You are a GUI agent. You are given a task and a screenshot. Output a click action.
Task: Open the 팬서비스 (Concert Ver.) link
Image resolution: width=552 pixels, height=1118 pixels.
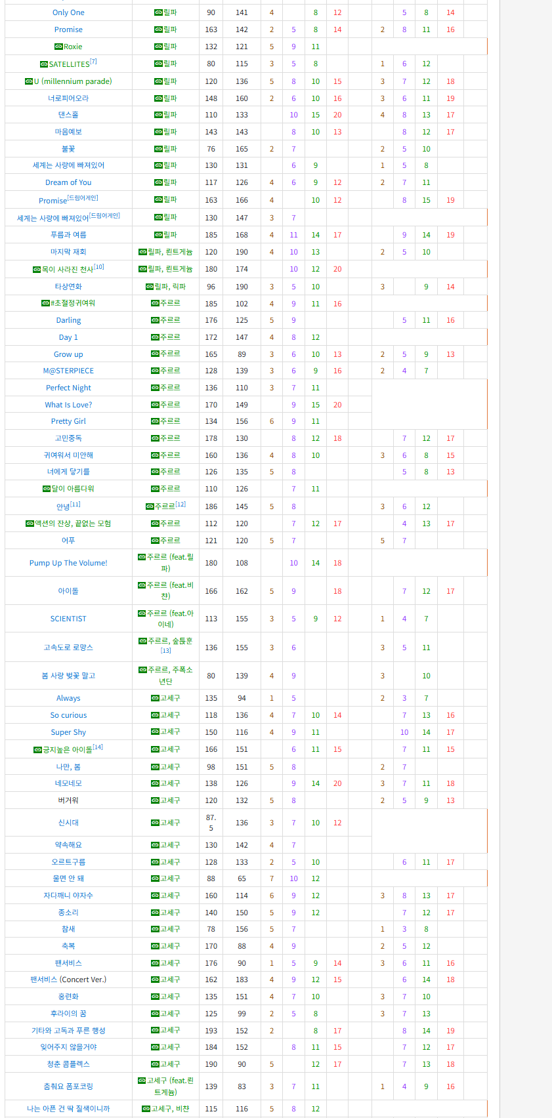pyautogui.click(x=68, y=980)
